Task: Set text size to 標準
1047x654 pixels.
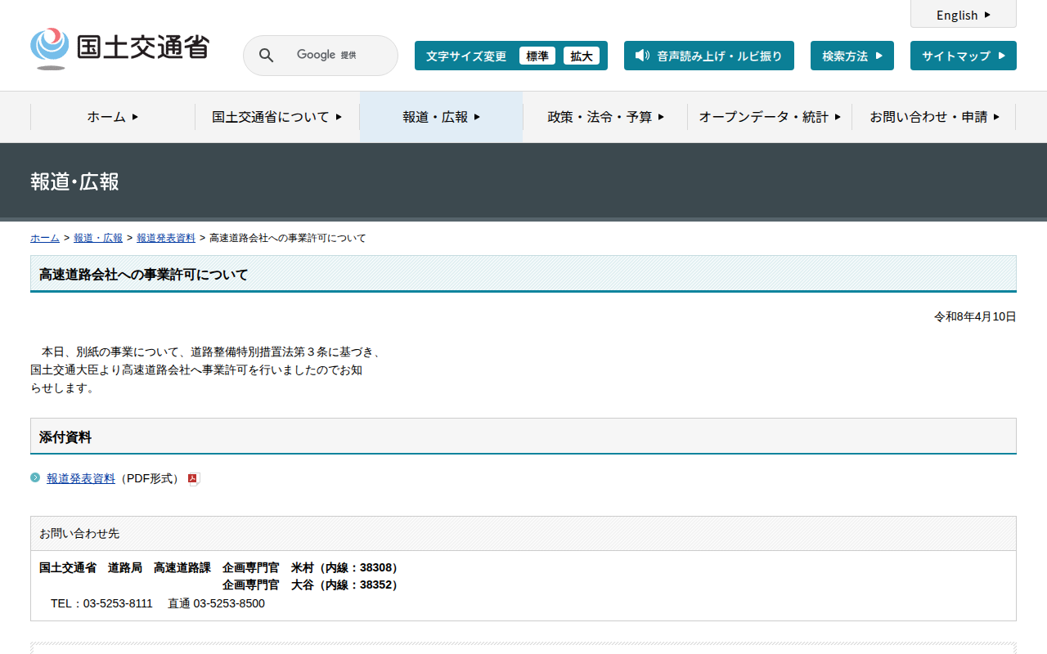Action: point(537,56)
